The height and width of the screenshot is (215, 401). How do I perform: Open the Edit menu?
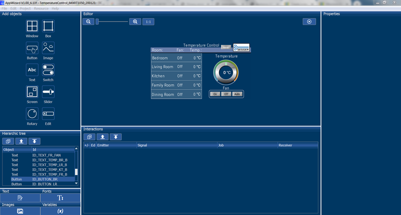point(13,8)
